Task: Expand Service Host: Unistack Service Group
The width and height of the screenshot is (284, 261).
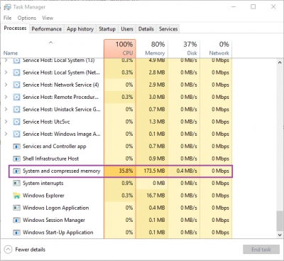Action: click(6, 110)
